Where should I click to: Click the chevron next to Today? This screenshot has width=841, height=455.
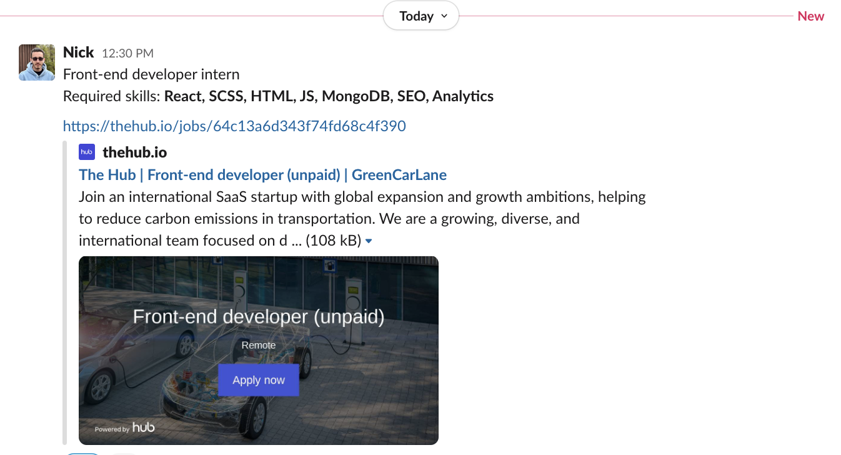point(444,16)
